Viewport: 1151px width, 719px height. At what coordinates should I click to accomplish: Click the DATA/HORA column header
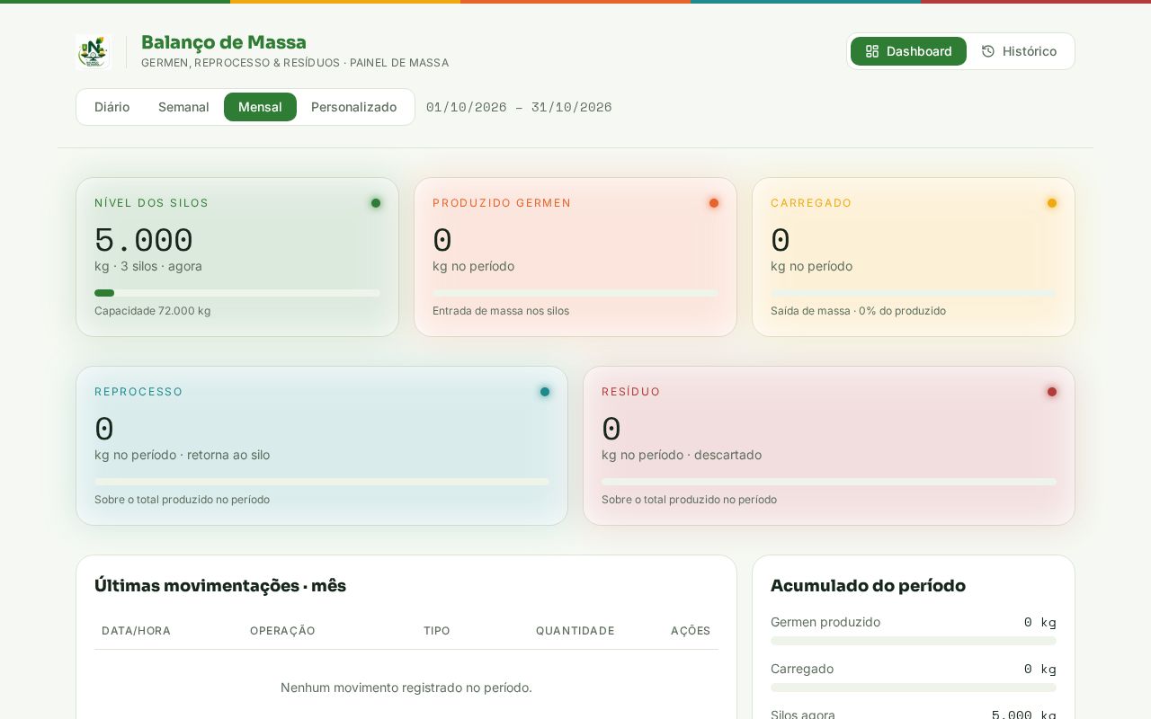pos(136,631)
